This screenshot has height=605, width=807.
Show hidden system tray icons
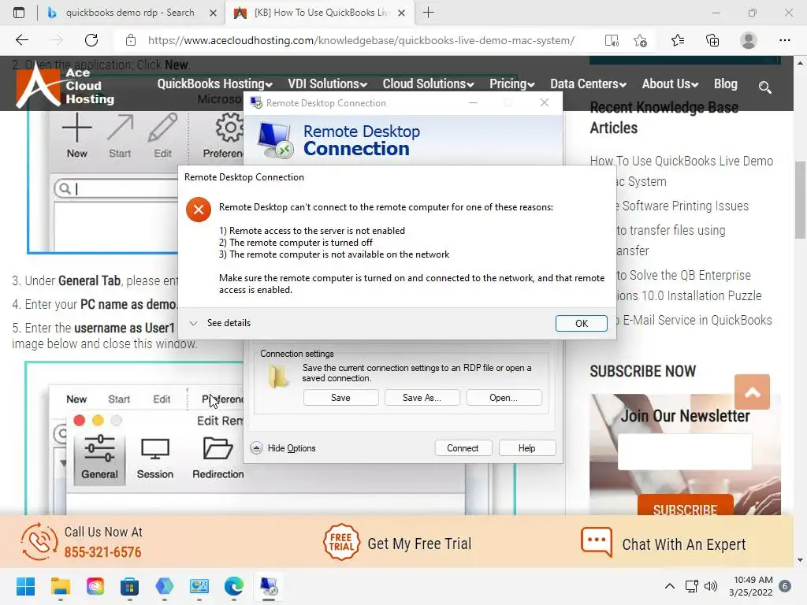click(x=670, y=586)
